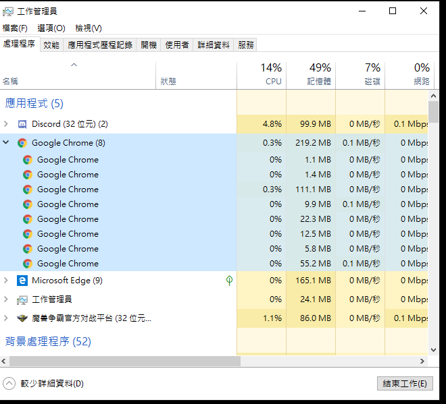446x404 pixels.
Task: Expand the Microsoft Edge process group
Action: coord(5,281)
